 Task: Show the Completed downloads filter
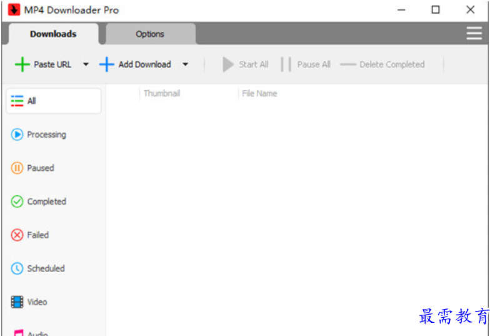click(x=54, y=201)
